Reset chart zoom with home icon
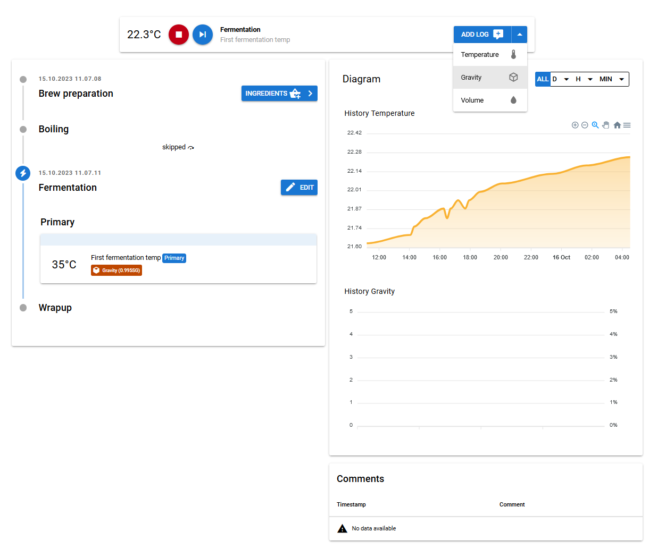Screen dimensions: 649x549 tap(617, 125)
